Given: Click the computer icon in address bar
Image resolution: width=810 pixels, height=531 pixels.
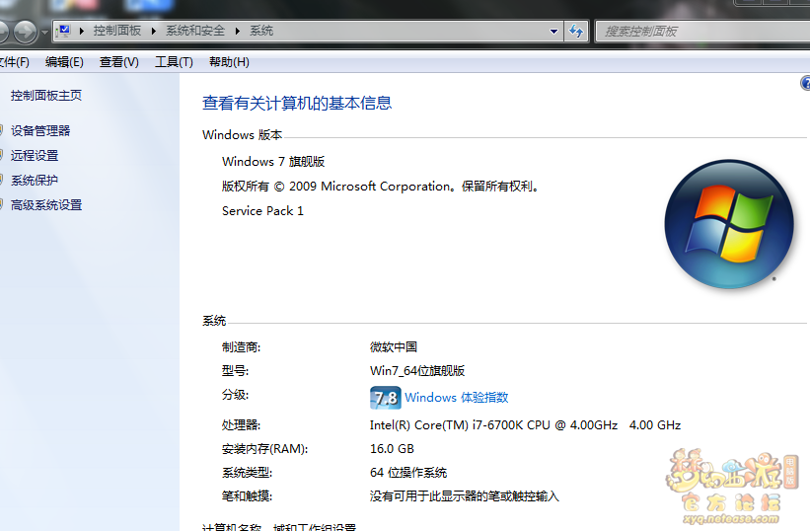Looking at the screenshot, I should tap(64, 31).
